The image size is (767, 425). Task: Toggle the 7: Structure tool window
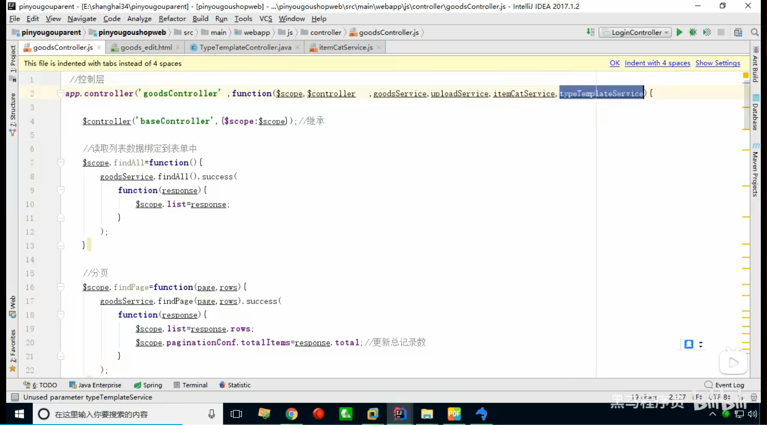[12, 114]
